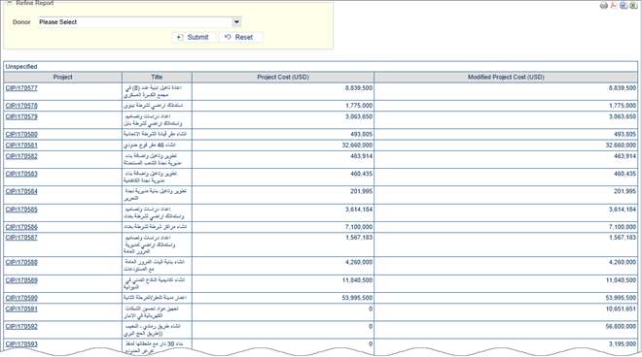Click the Please Select donor field

[135, 22]
